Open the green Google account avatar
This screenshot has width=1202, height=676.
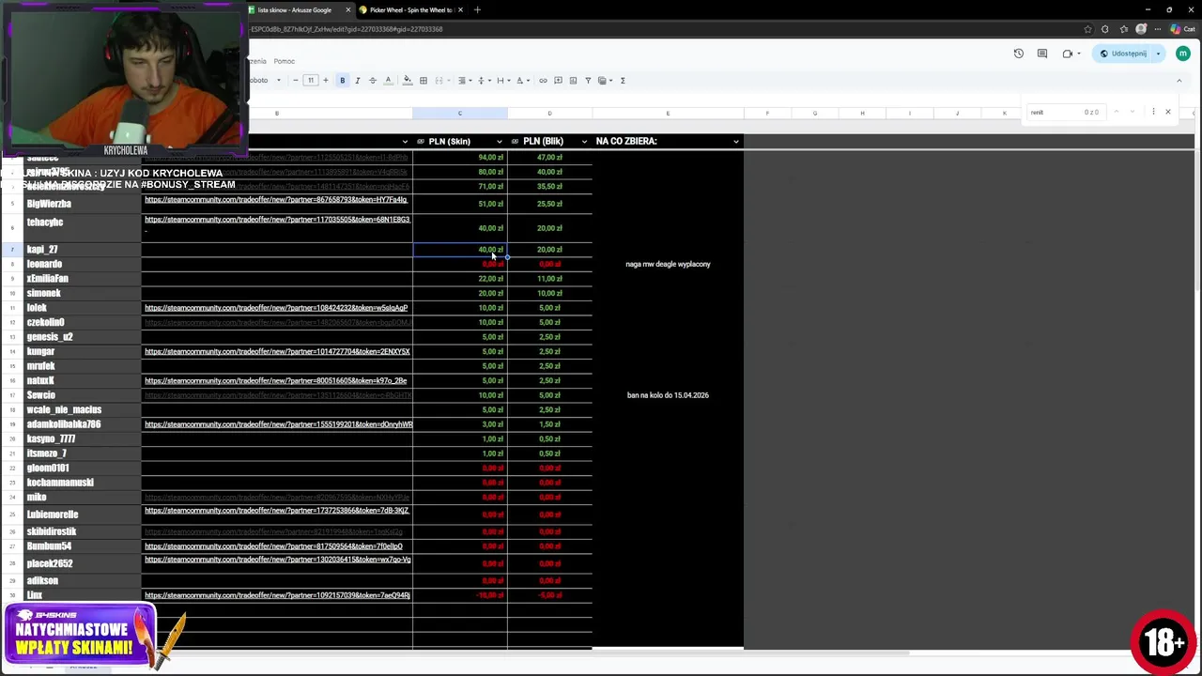(1183, 54)
